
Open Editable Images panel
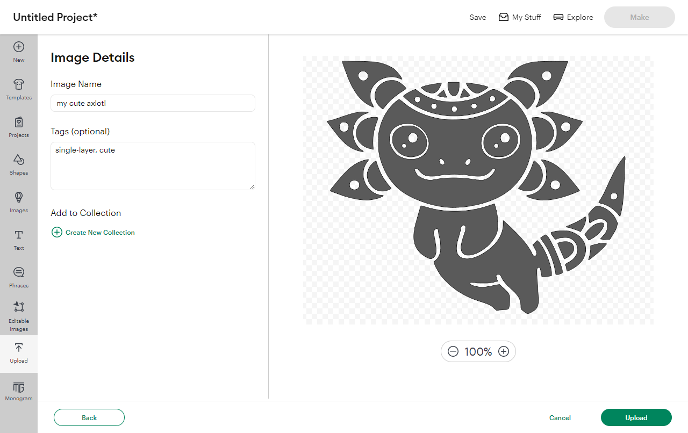click(x=19, y=316)
